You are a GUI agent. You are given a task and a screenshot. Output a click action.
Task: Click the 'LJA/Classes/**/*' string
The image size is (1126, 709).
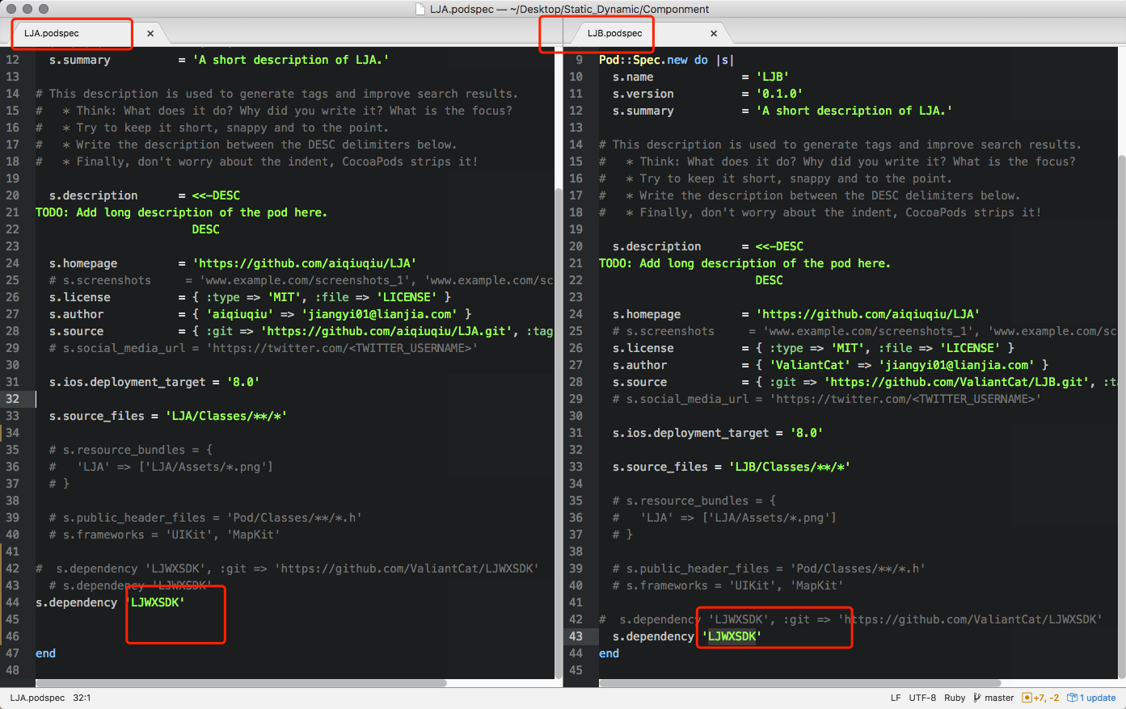(226, 416)
